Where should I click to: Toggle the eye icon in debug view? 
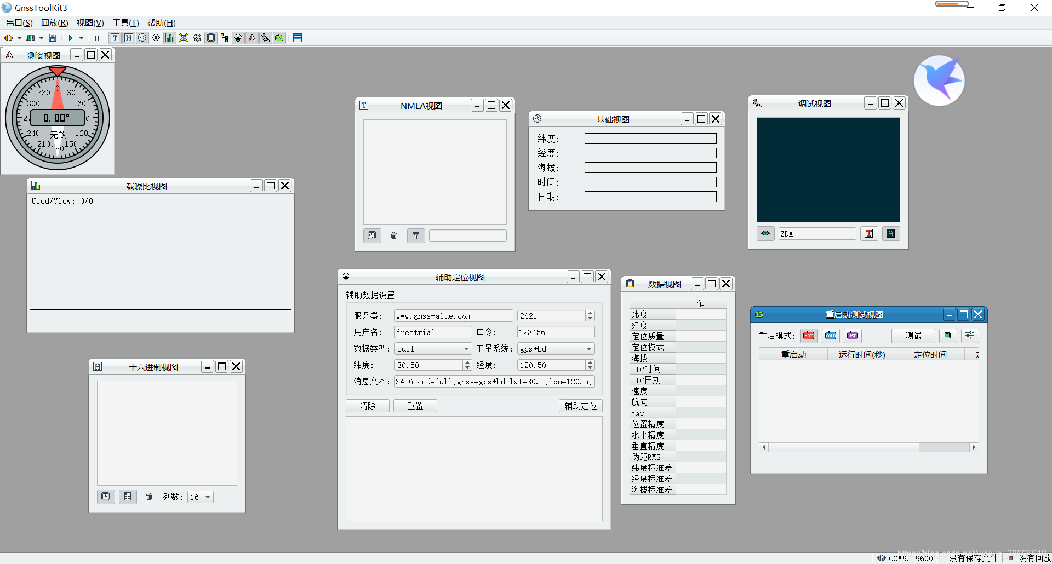coord(765,233)
